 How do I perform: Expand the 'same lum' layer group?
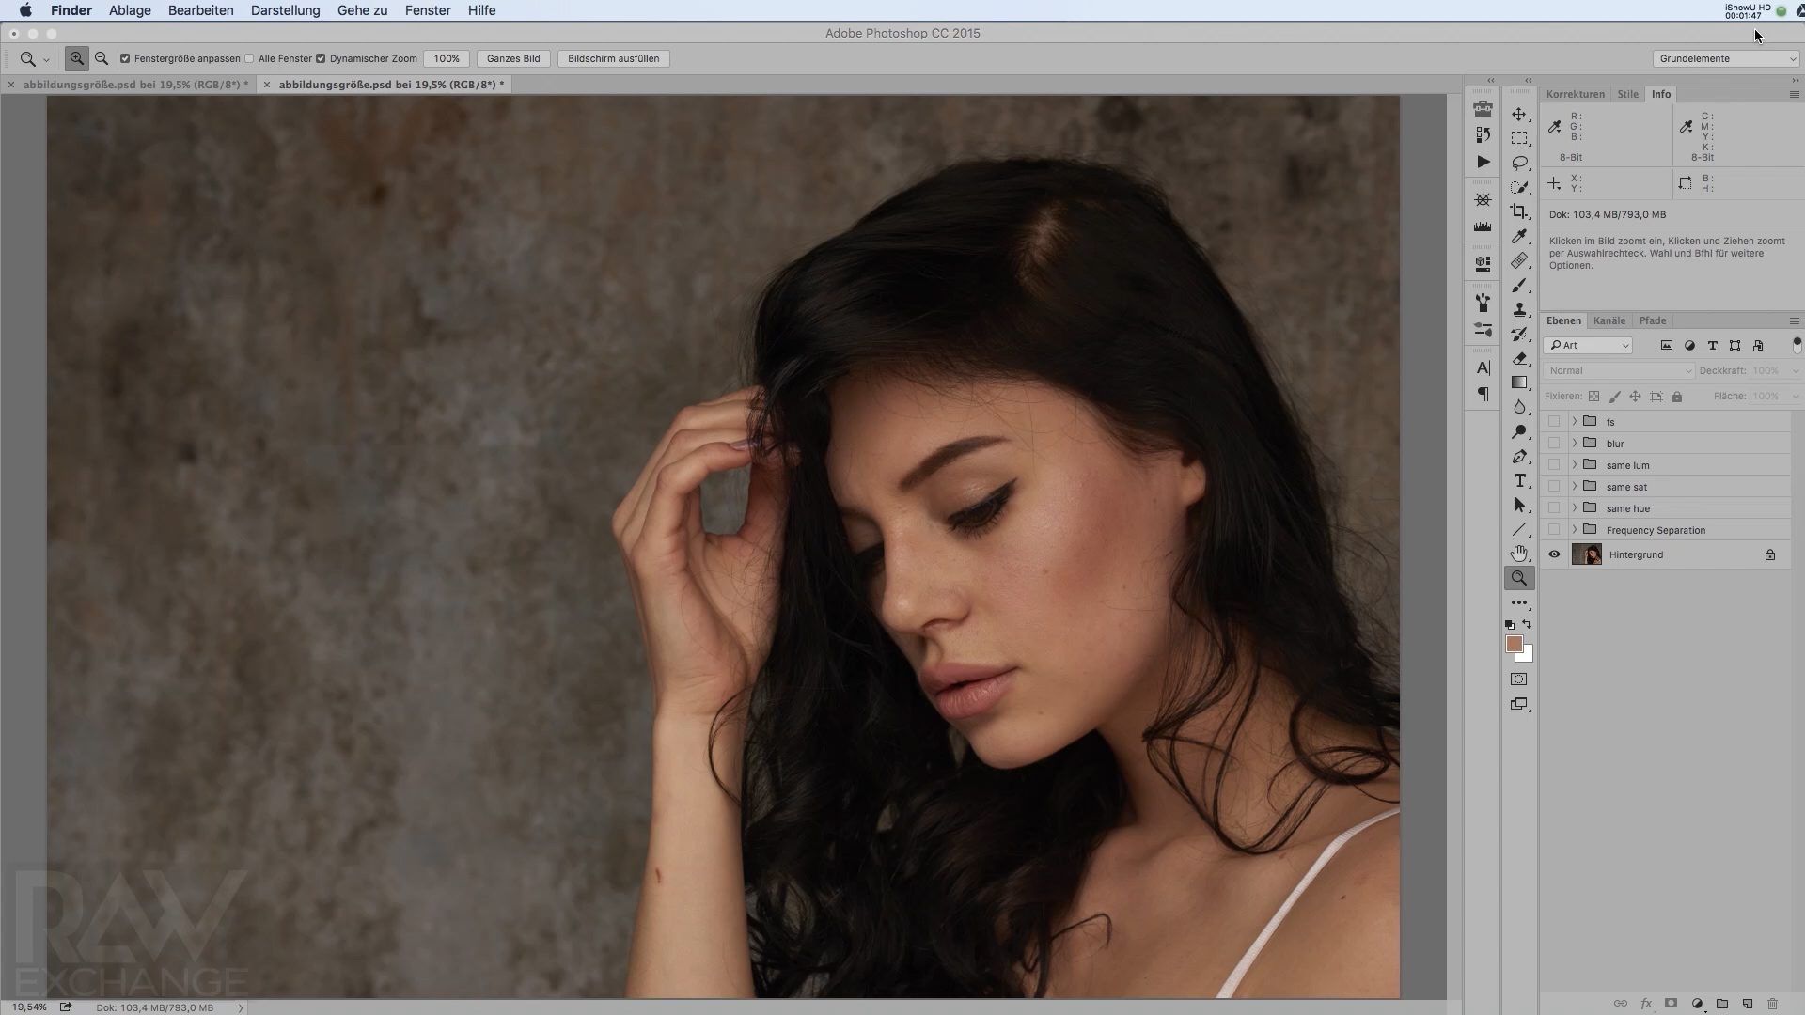1575,463
